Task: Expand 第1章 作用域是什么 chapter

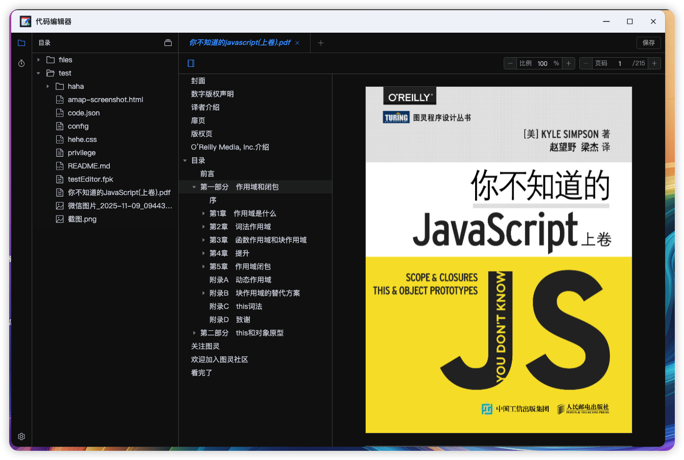Action: point(203,213)
